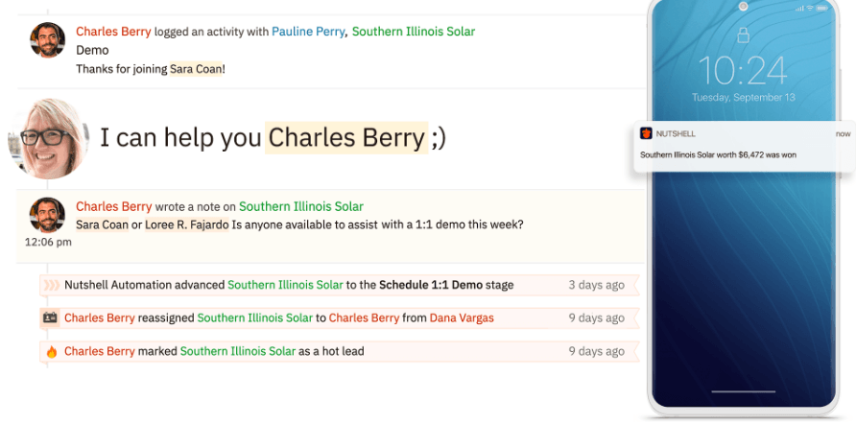Viewport: 856px width, 424px height.
Task: Click the automation stage arrows icon
Action: 51,285
